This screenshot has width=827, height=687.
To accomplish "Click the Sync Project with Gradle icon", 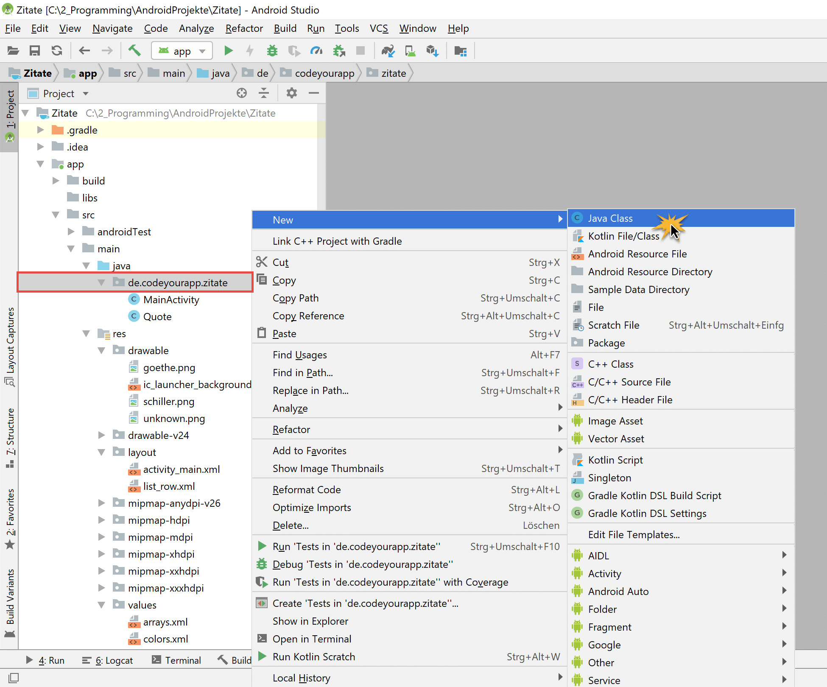I will [388, 51].
